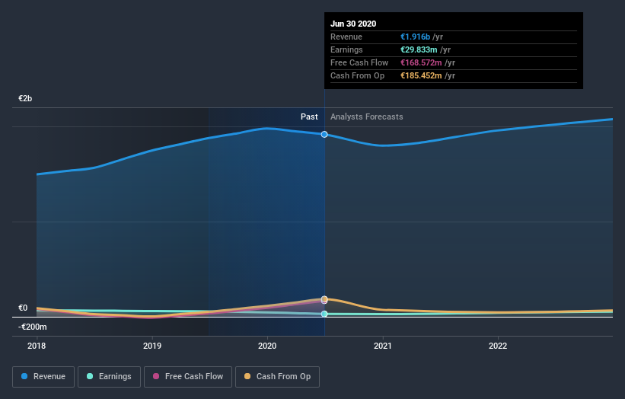
Task: Click the 2018 x-axis label
Action: [37, 346]
